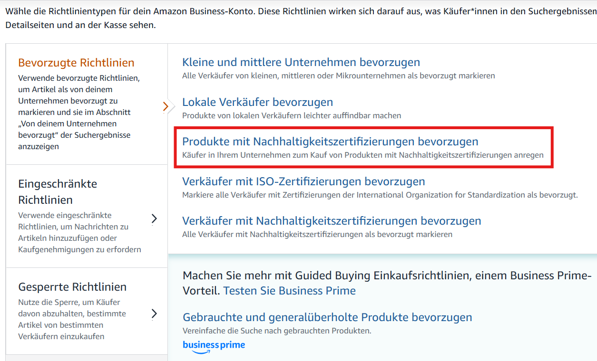Expand the 'Gesperrte Richtlinien' chevron

tap(154, 313)
